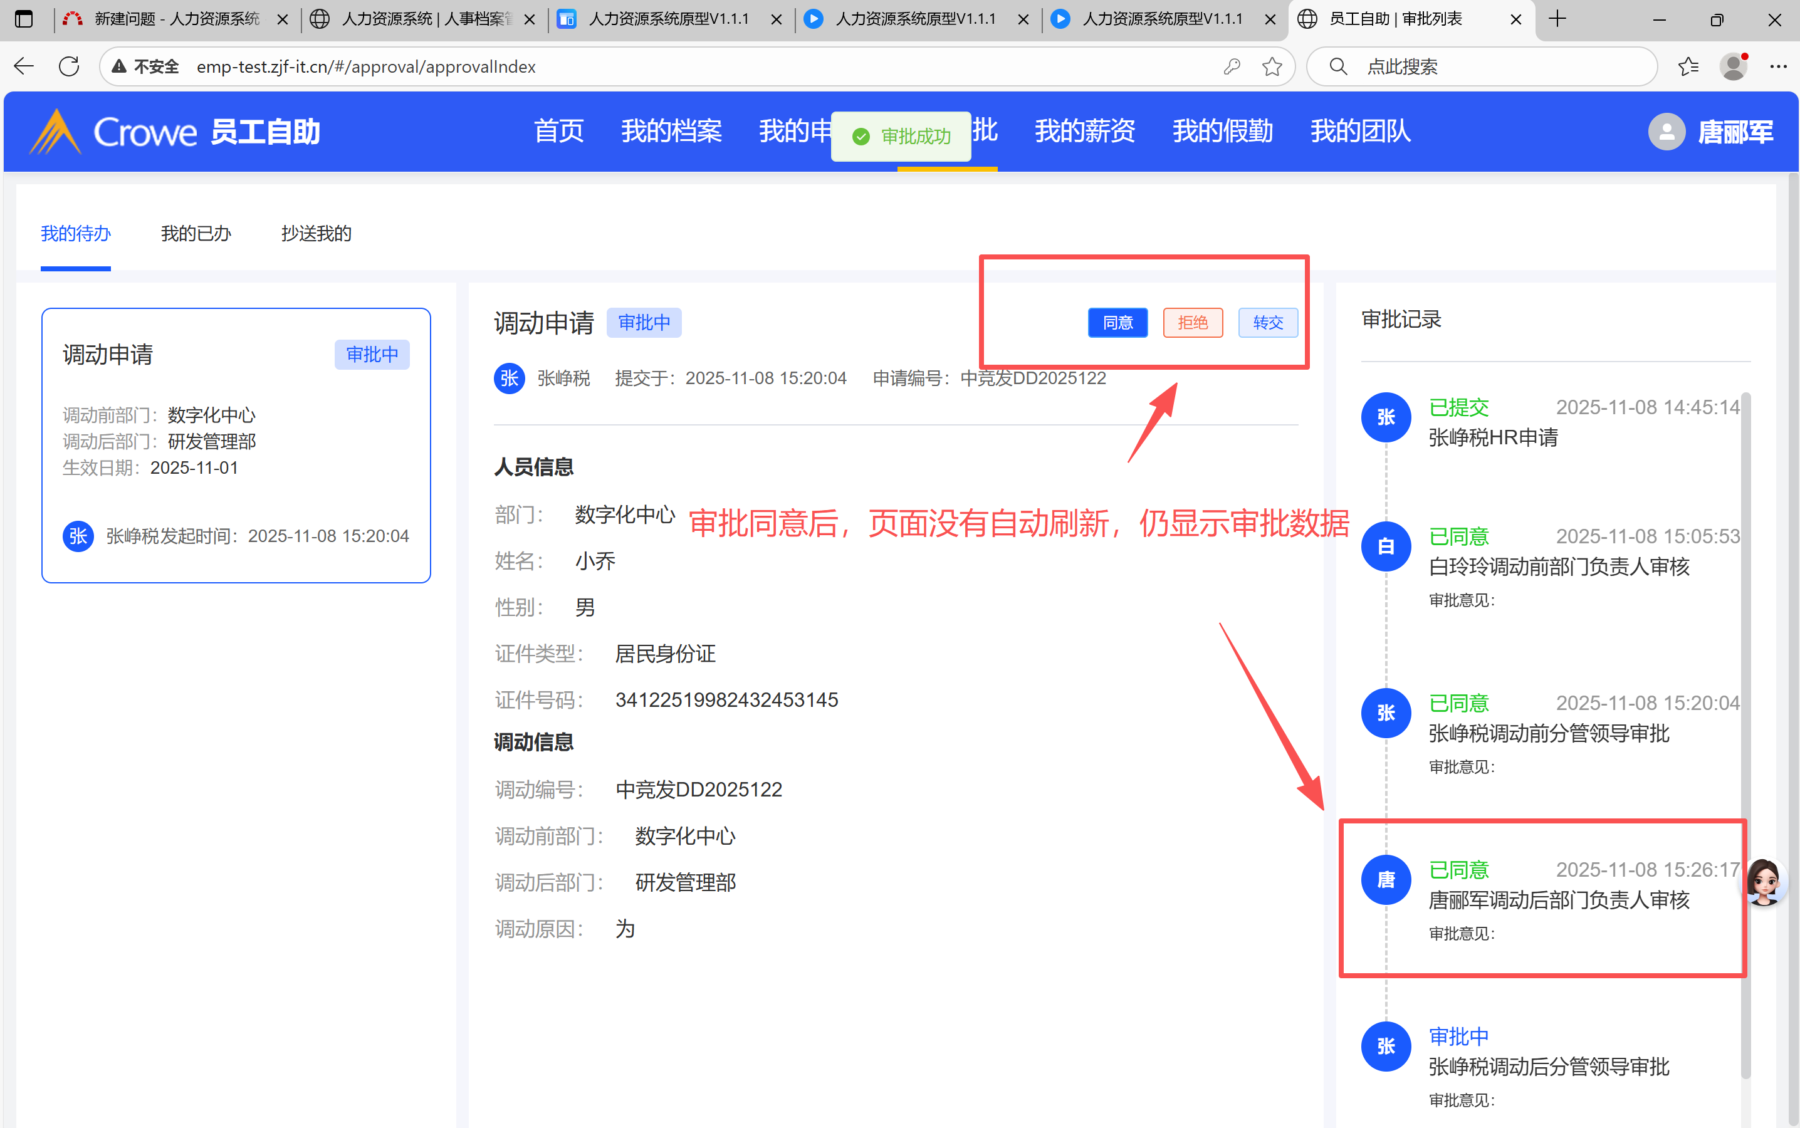Click the browser profile avatar icon
This screenshot has height=1128, width=1800.
[1733, 66]
